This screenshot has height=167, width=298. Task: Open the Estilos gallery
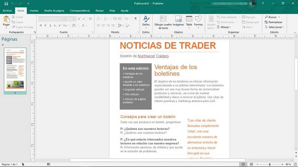pyautogui.click(x=146, y=22)
